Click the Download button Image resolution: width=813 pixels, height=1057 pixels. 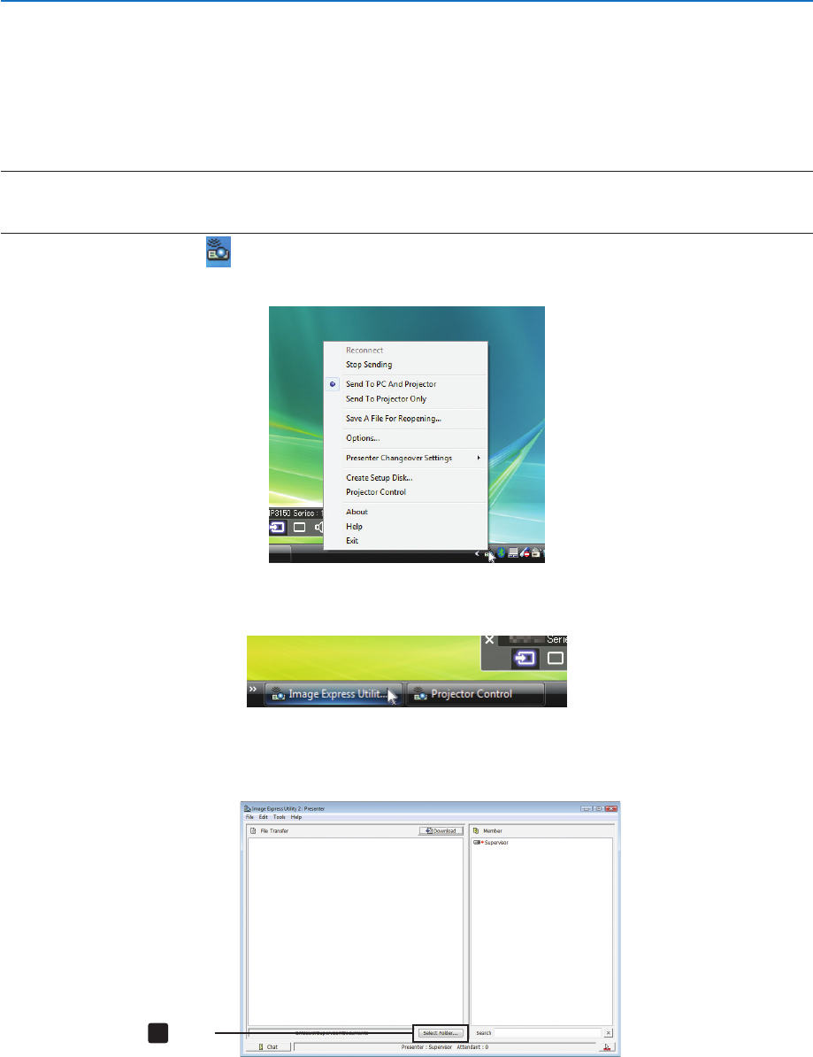(x=441, y=831)
